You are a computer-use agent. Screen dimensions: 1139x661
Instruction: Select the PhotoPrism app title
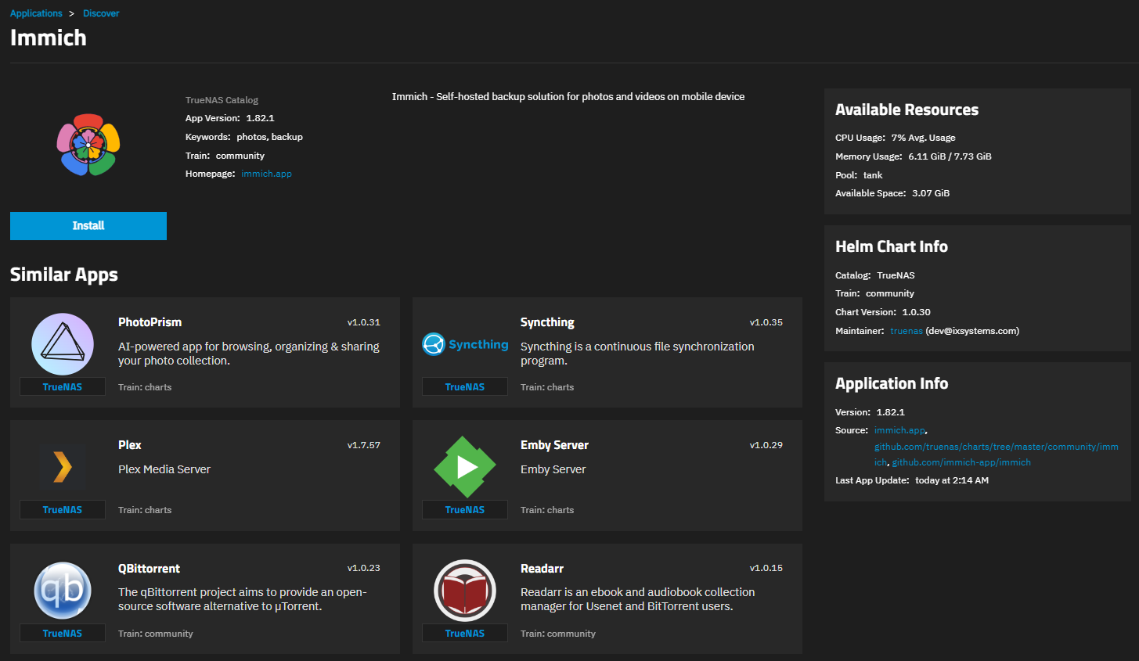(x=150, y=322)
